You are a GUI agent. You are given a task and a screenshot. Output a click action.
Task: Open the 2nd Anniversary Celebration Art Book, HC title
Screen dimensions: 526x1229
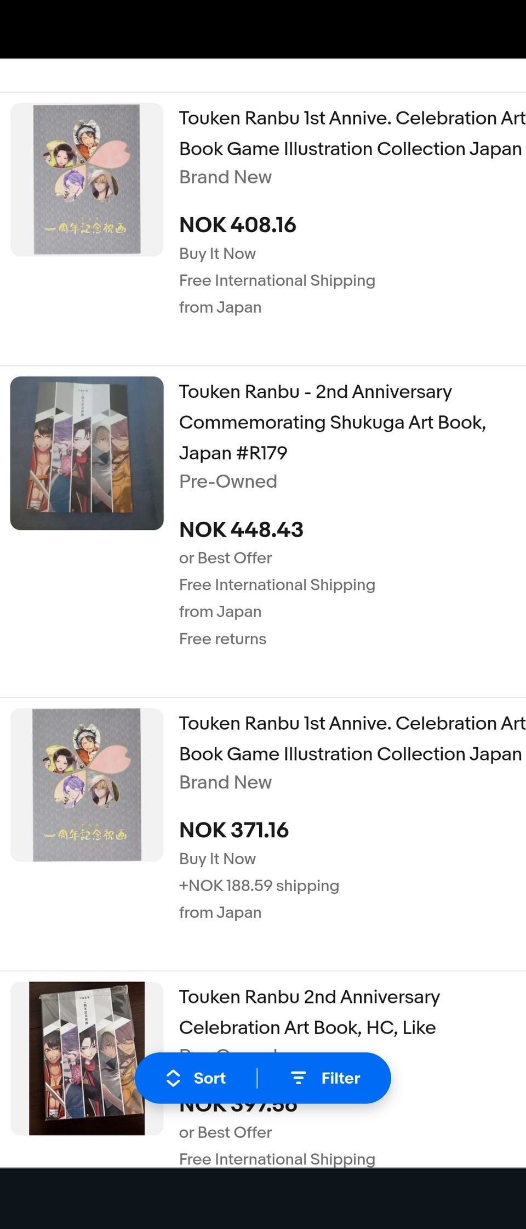click(x=309, y=1012)
